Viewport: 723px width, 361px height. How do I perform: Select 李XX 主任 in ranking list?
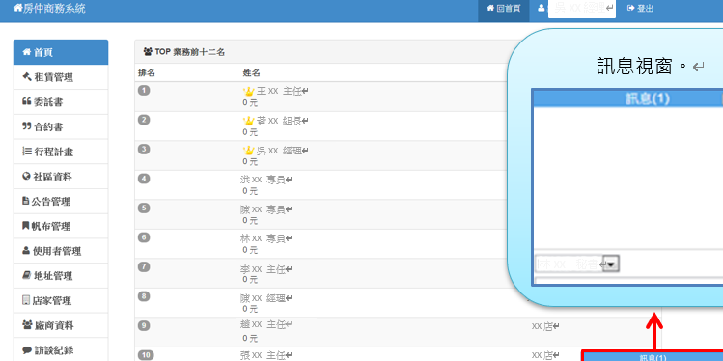point(266,268)
